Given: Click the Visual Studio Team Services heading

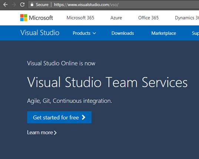Looking at the screenshot, I should 107,82.
